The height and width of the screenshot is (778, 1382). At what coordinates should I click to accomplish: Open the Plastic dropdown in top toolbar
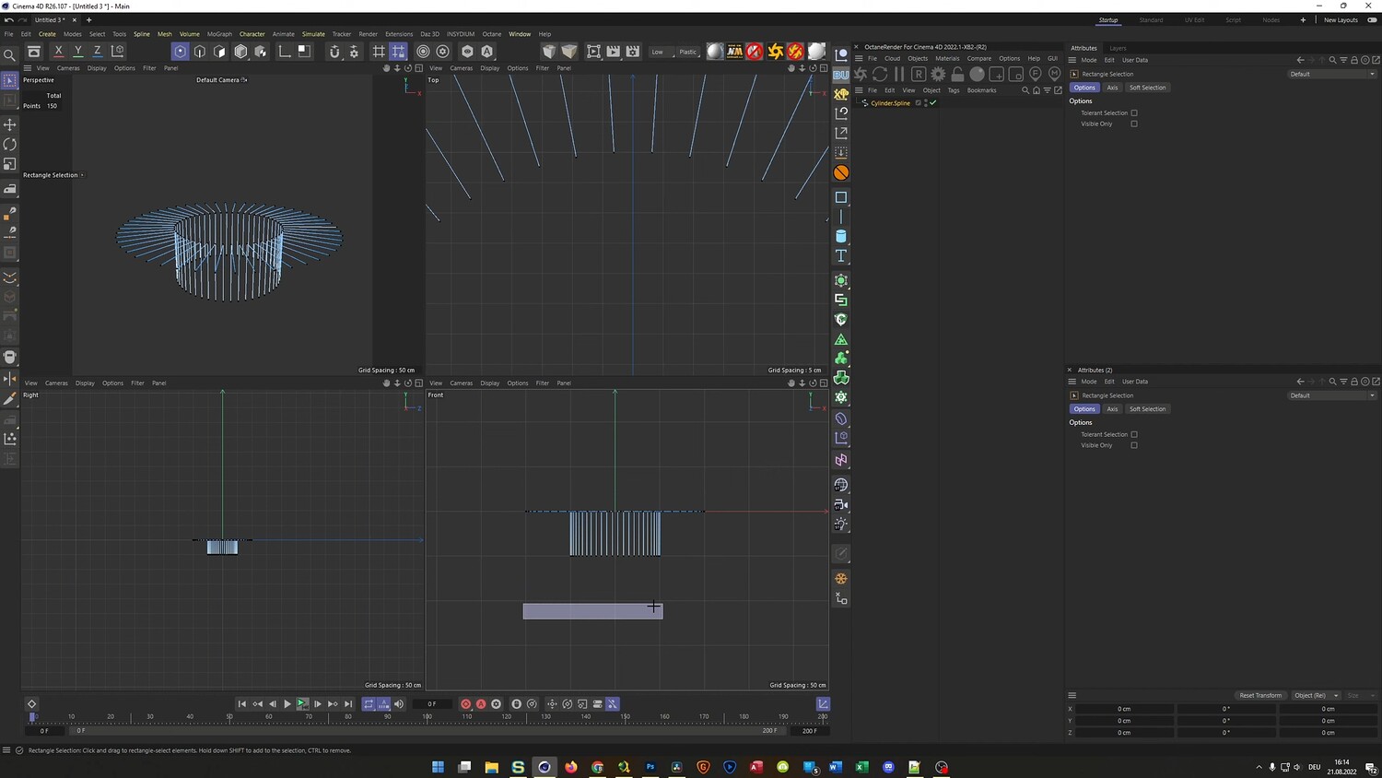tap(688, 52)
